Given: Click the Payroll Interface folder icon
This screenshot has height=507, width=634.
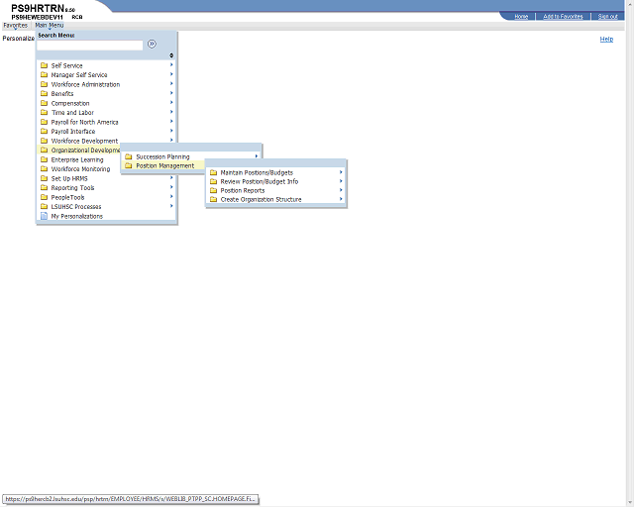Looking at the screenshot, I should point(44,131).
